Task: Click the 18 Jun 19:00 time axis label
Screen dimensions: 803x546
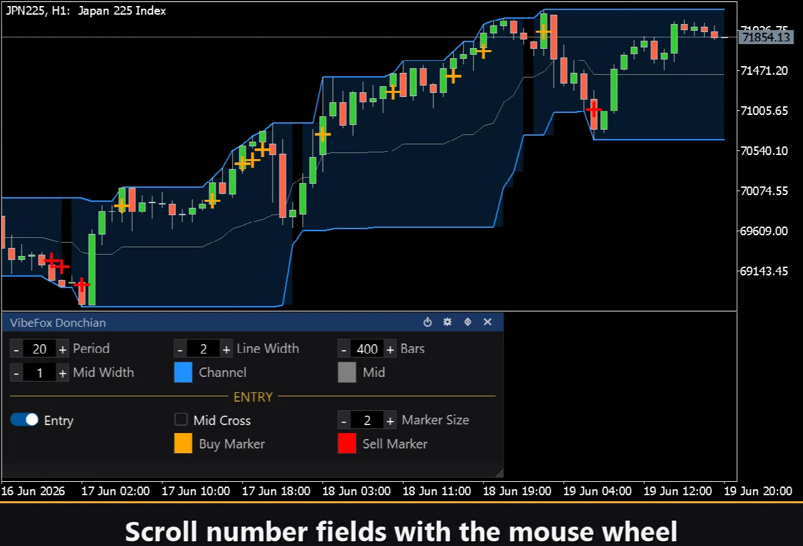Action: (x=517, y=491)
